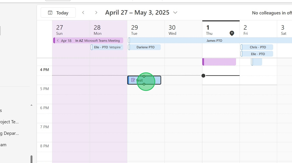The height and width of the screenshot is (163, 292).
Task: Open the Darlene PTO event
Action: (145, 47)
